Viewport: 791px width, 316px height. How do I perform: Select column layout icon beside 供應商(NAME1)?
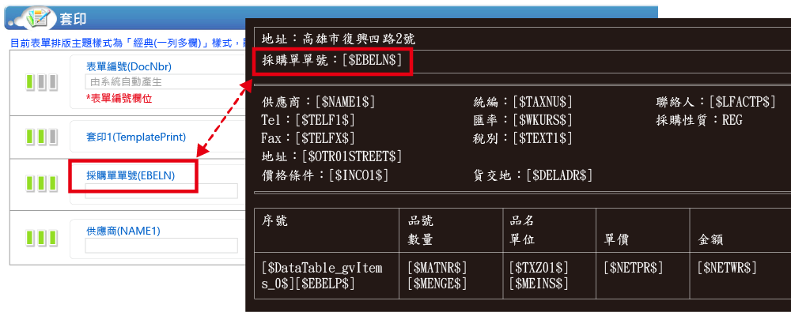(x=41, y=239)
